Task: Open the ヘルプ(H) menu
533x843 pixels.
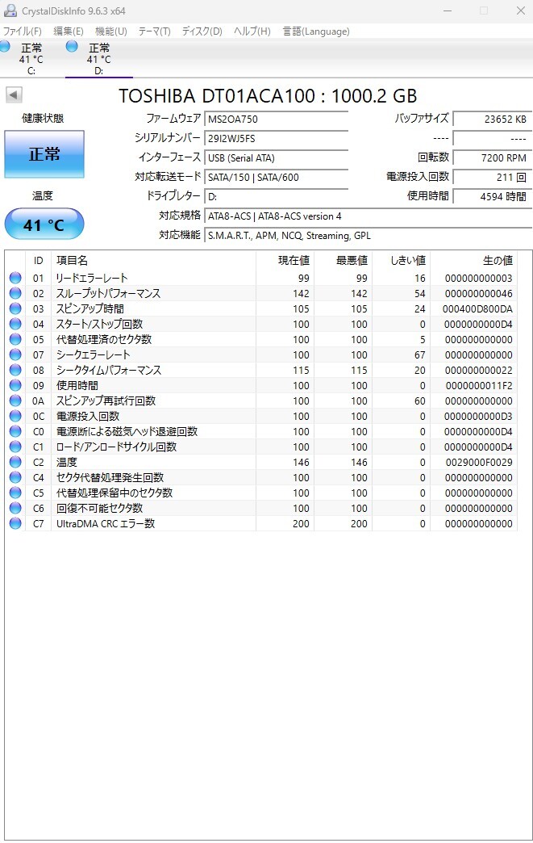Action: coord(252,31)
